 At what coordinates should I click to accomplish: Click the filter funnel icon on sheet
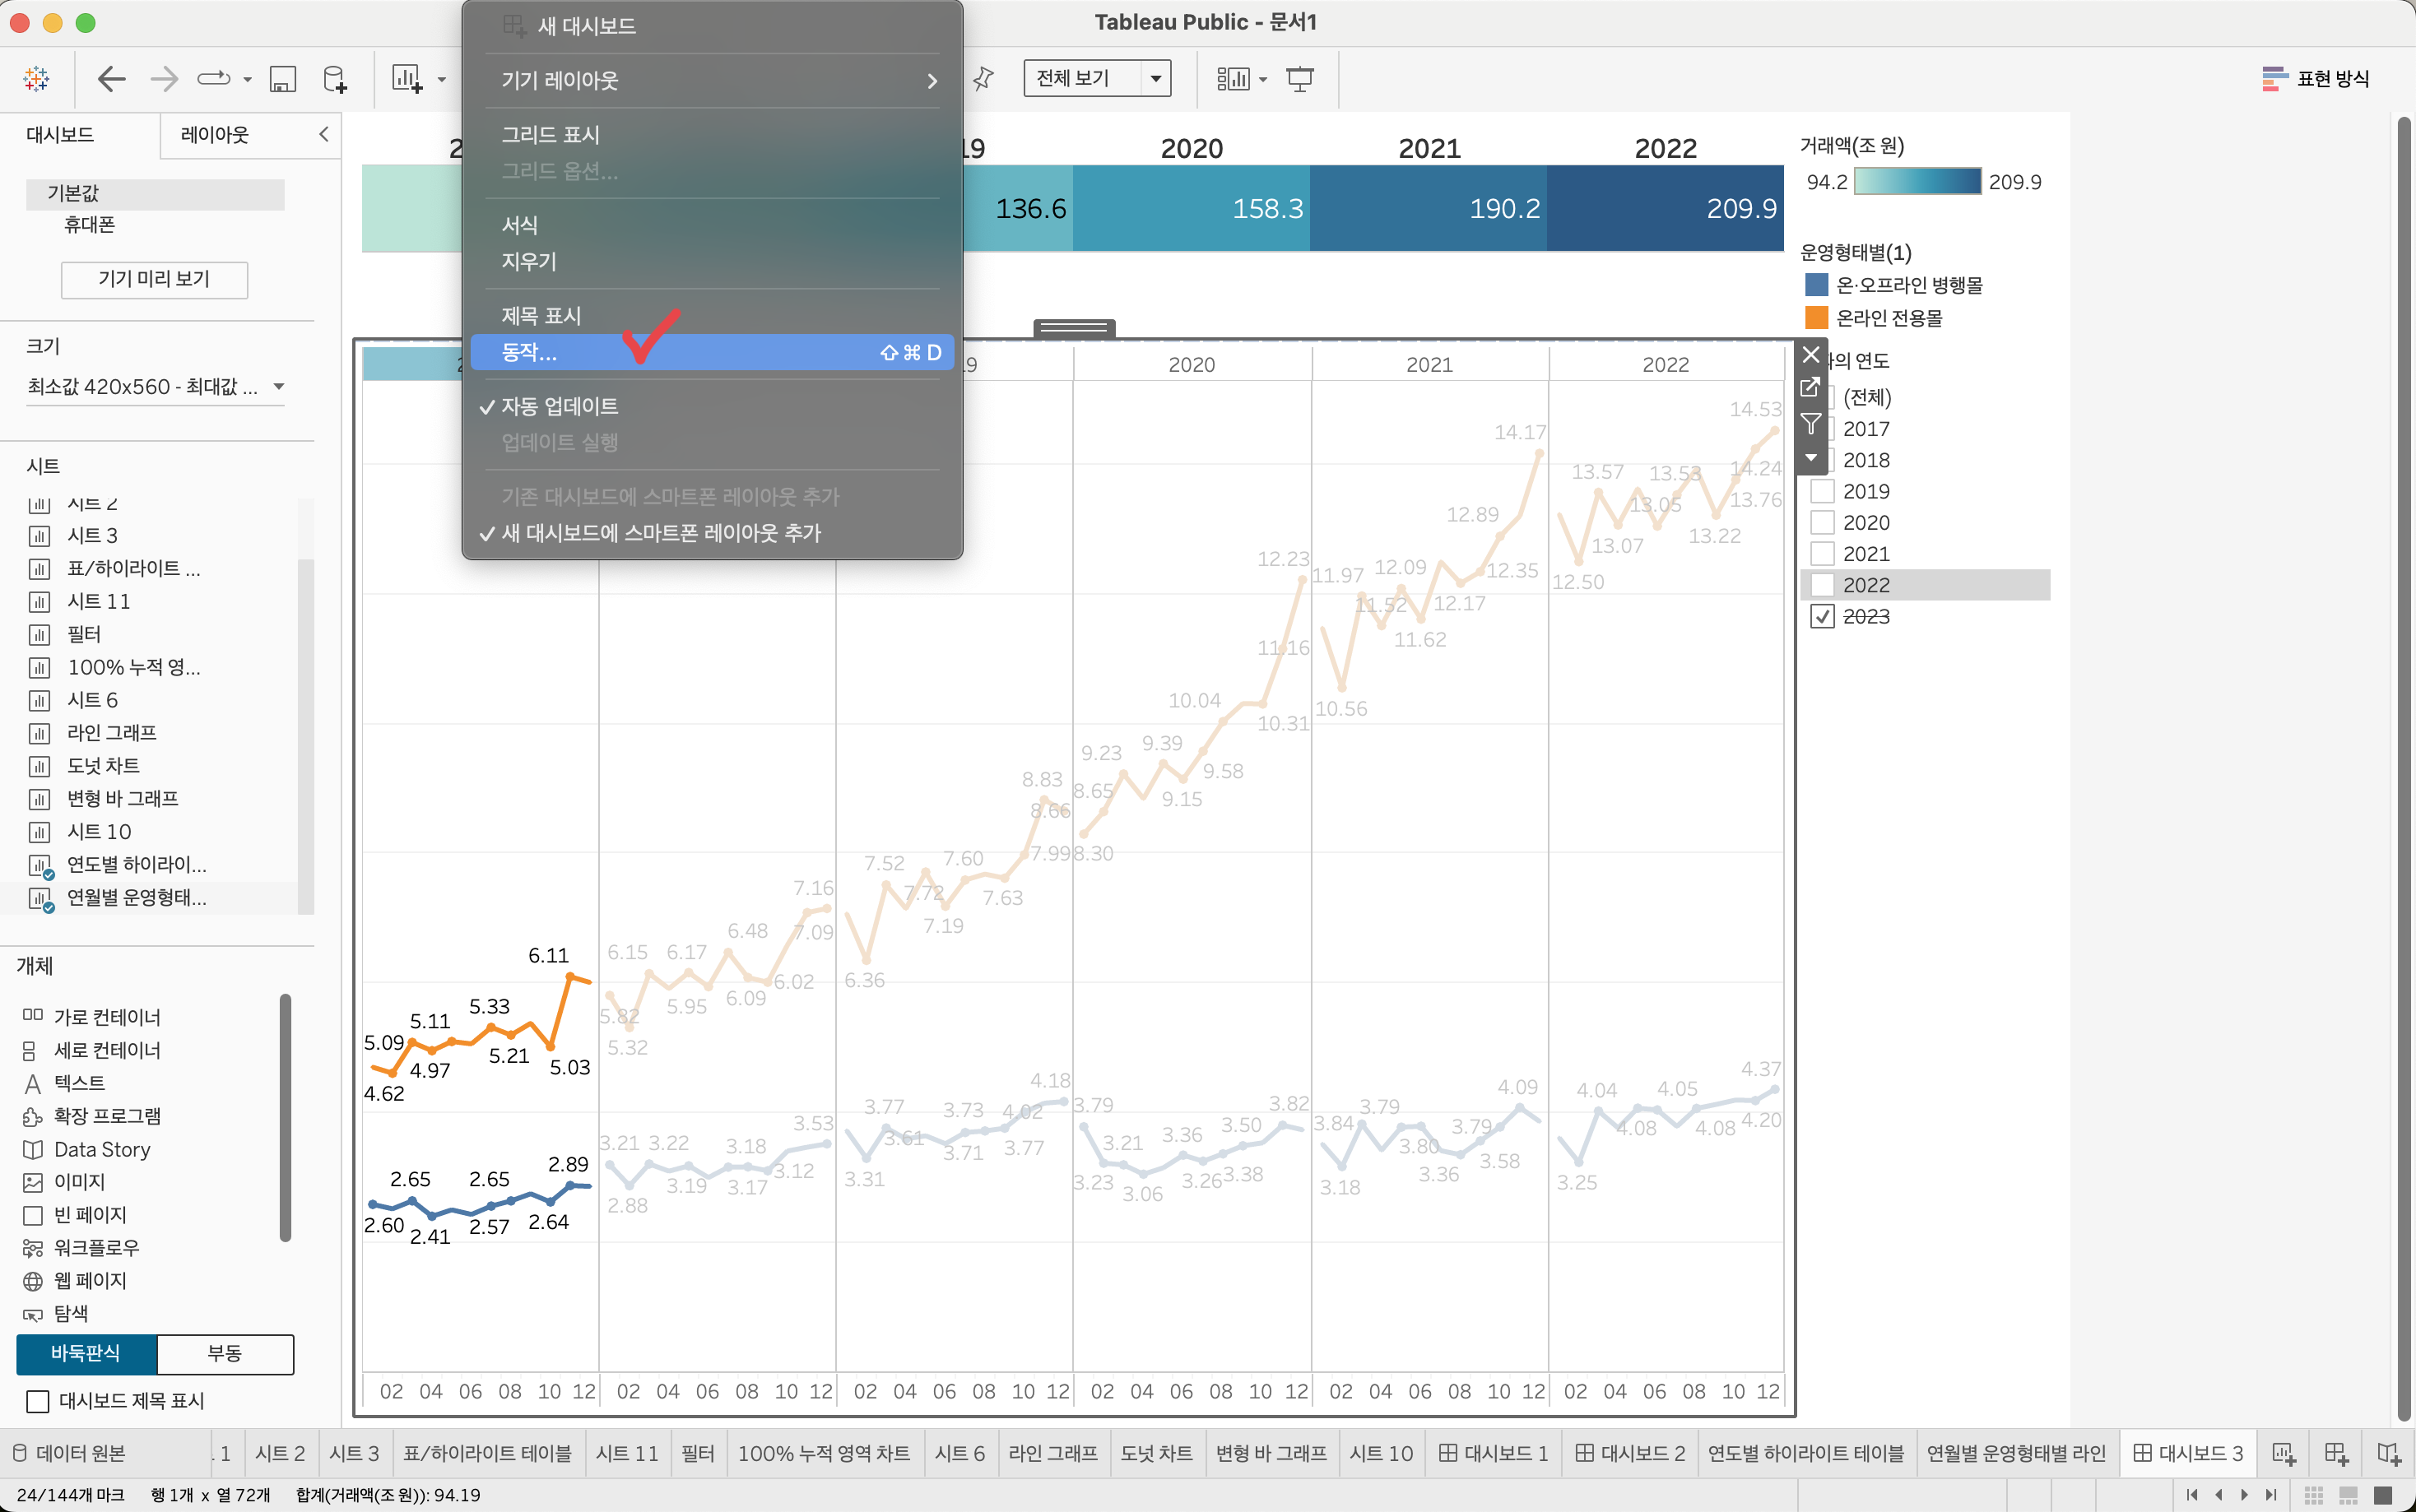[1810, 424]
